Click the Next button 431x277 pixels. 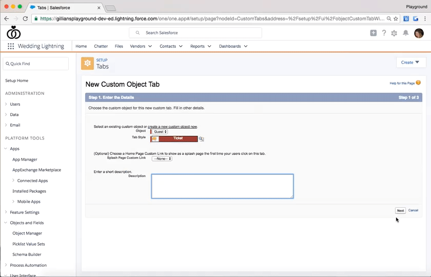(x=400, y=210)
